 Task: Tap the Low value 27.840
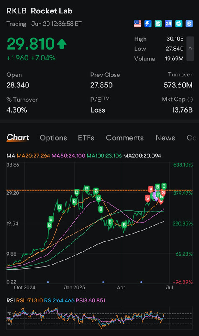pos(175,49)
